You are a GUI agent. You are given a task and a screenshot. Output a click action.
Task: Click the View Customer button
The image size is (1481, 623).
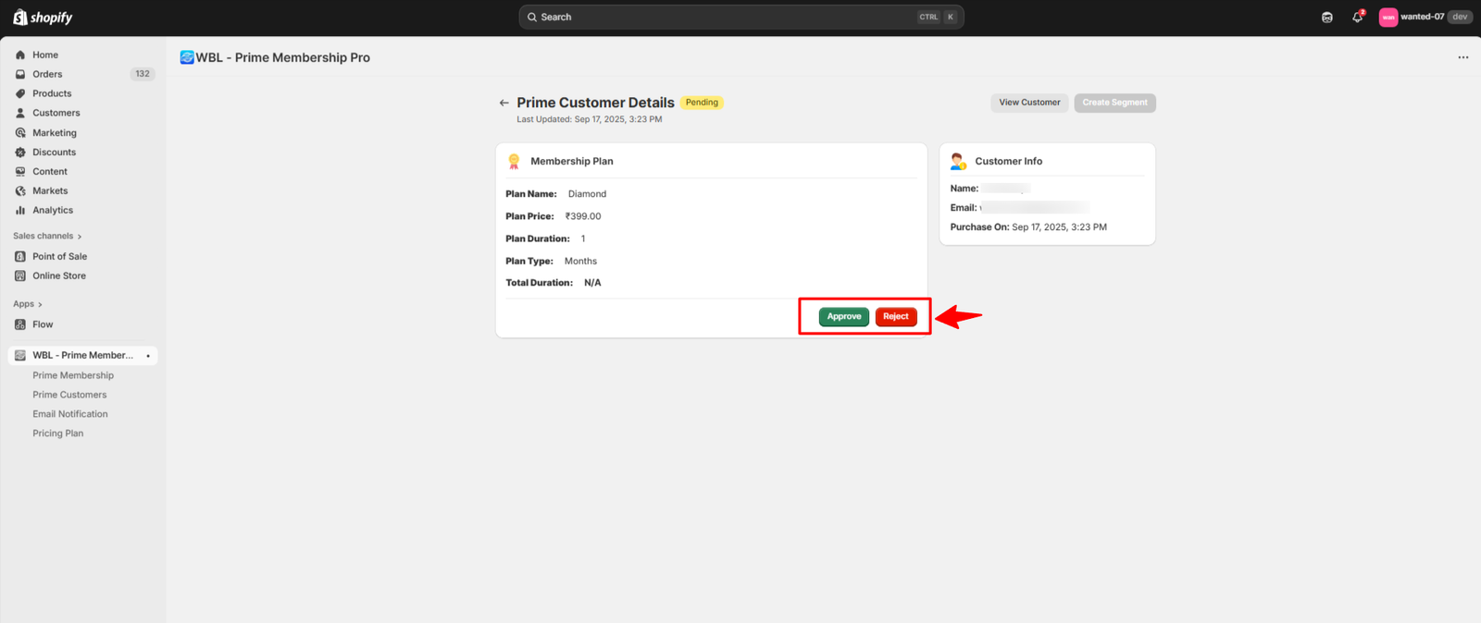pos(1029,103)
